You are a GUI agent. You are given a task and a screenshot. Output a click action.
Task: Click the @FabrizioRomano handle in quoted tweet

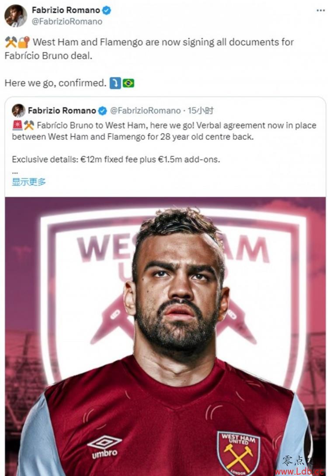pos(146,111)
